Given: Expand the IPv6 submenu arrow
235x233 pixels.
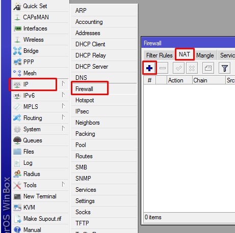Looking at the screenshot, I should click(63, 95).
